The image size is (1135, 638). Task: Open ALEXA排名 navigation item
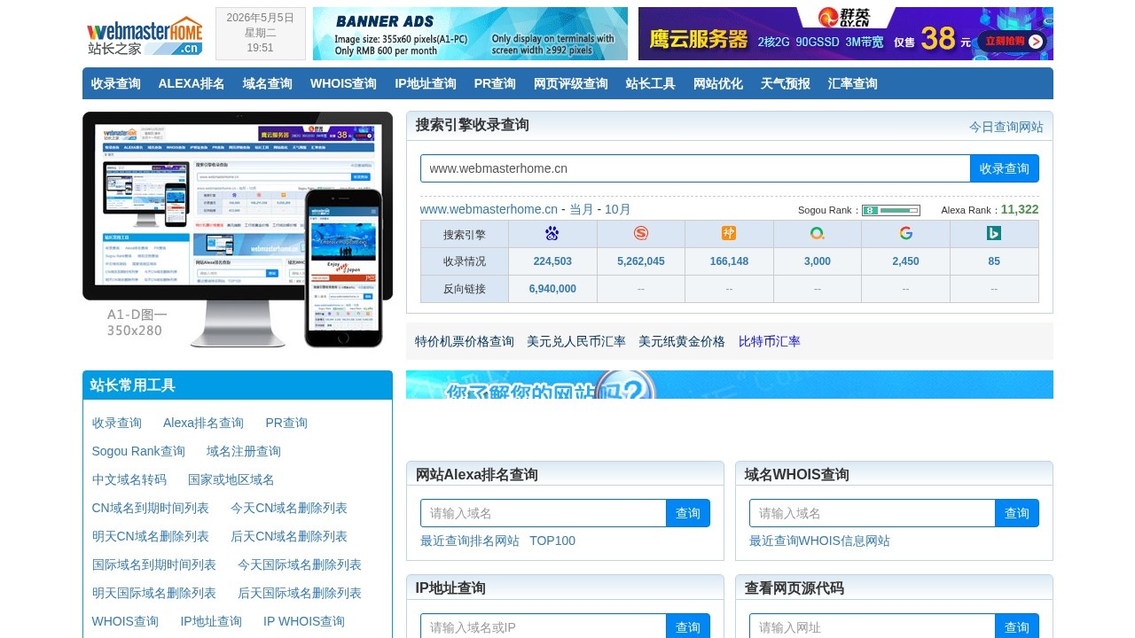[192, 83]
